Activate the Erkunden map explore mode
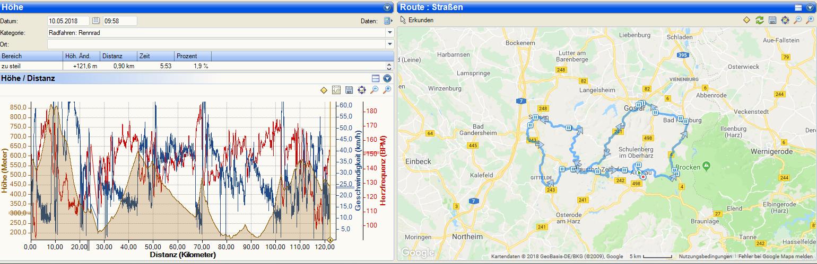Viewport: 817px width, 264px height. point(418,20)
